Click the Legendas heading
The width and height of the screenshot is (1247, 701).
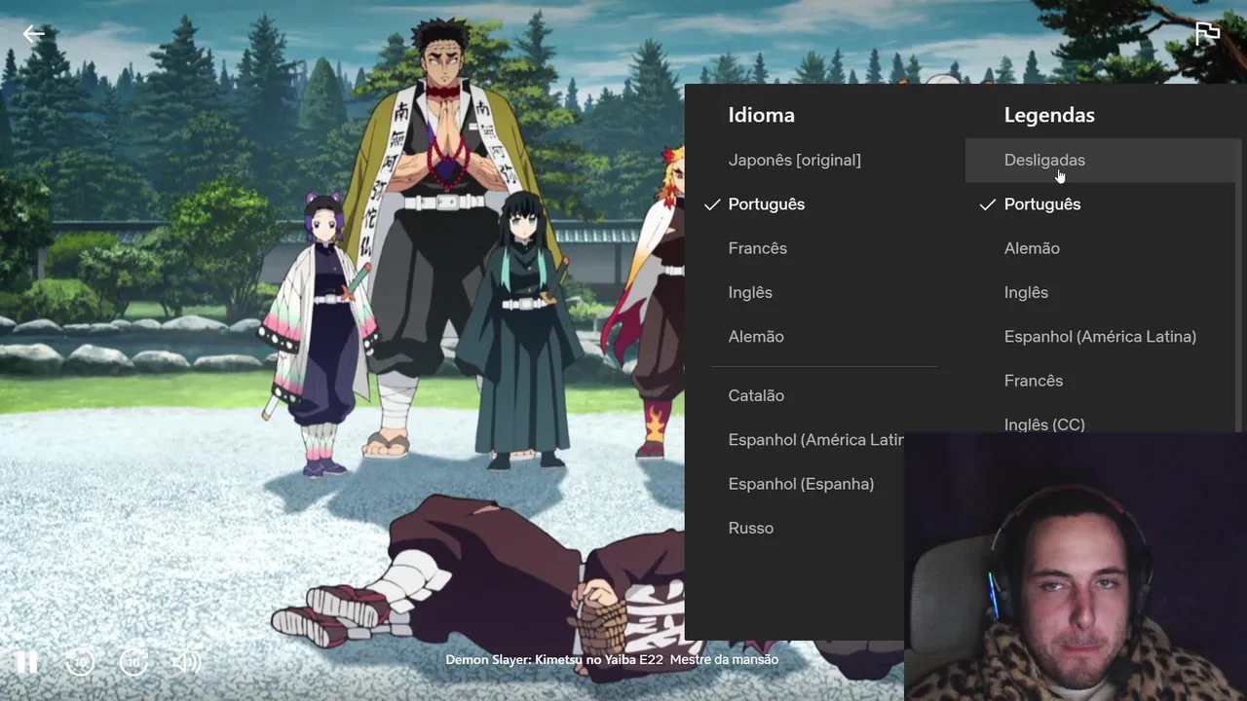(1049, 115)
